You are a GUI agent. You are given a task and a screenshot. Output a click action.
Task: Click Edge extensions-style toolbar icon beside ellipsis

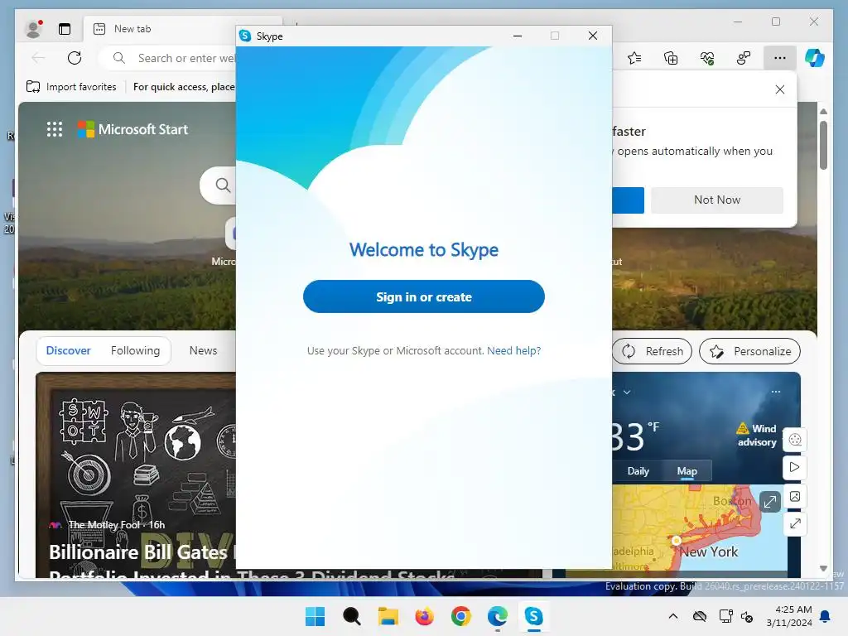click(744, 58)
